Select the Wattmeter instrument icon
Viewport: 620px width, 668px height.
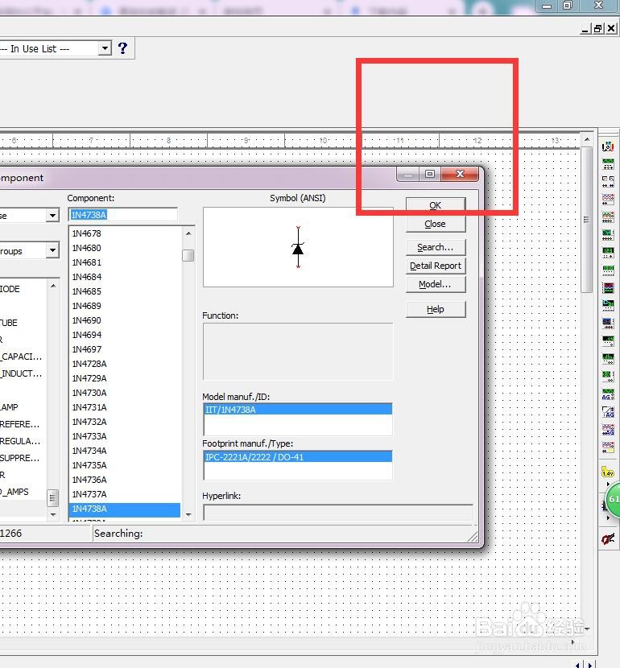click(608, 181)
